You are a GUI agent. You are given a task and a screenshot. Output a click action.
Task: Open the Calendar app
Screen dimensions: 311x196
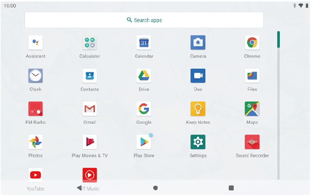144,42
